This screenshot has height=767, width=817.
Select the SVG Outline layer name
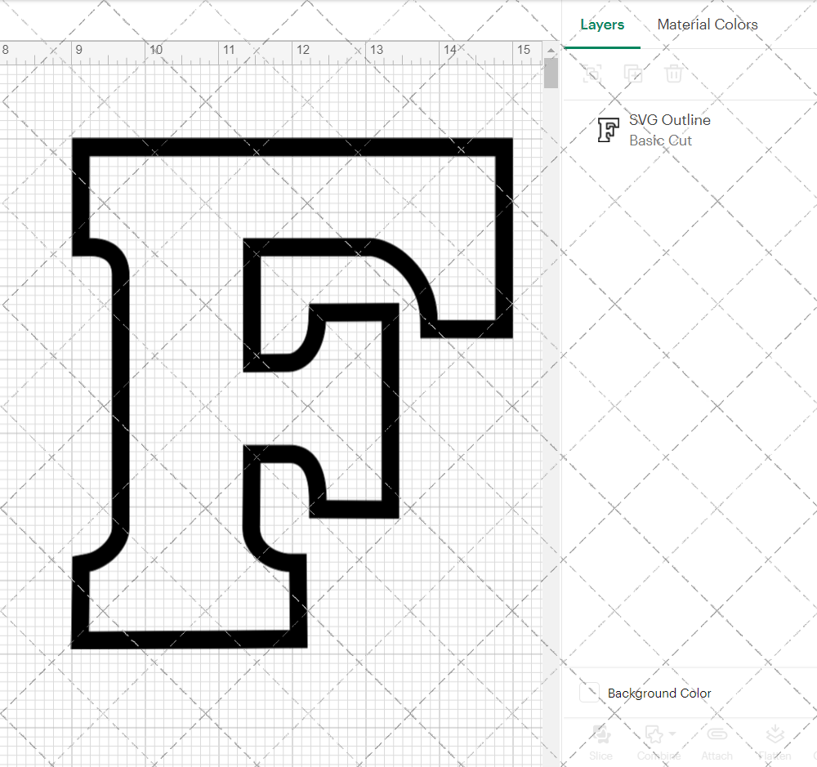[x=670, y=120]
